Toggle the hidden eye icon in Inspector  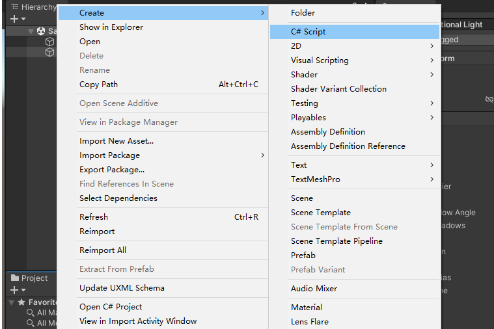click(x=489, y=99)
